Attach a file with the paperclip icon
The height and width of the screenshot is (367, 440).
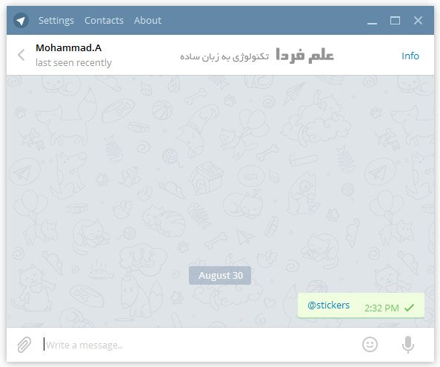click(24, 345)
